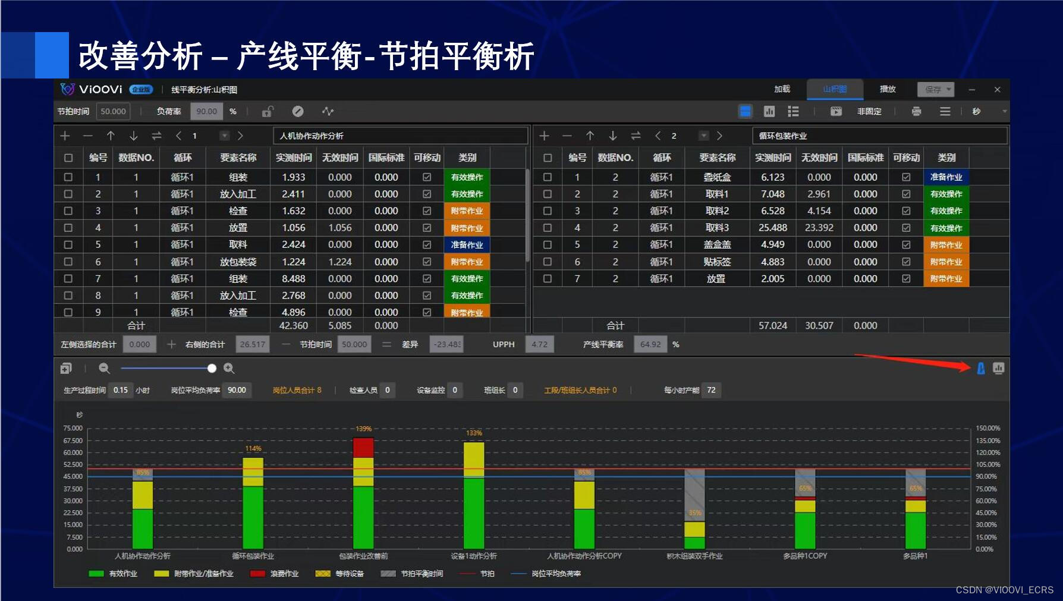The image size is (1063, 601).
Task: Click the chart icon beside the metronome
Action: 999,369
